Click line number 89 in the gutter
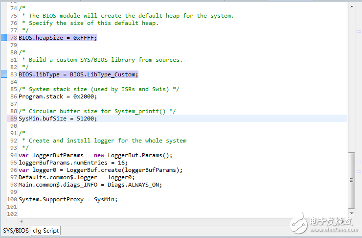362x238 pixels. [14, 119]
